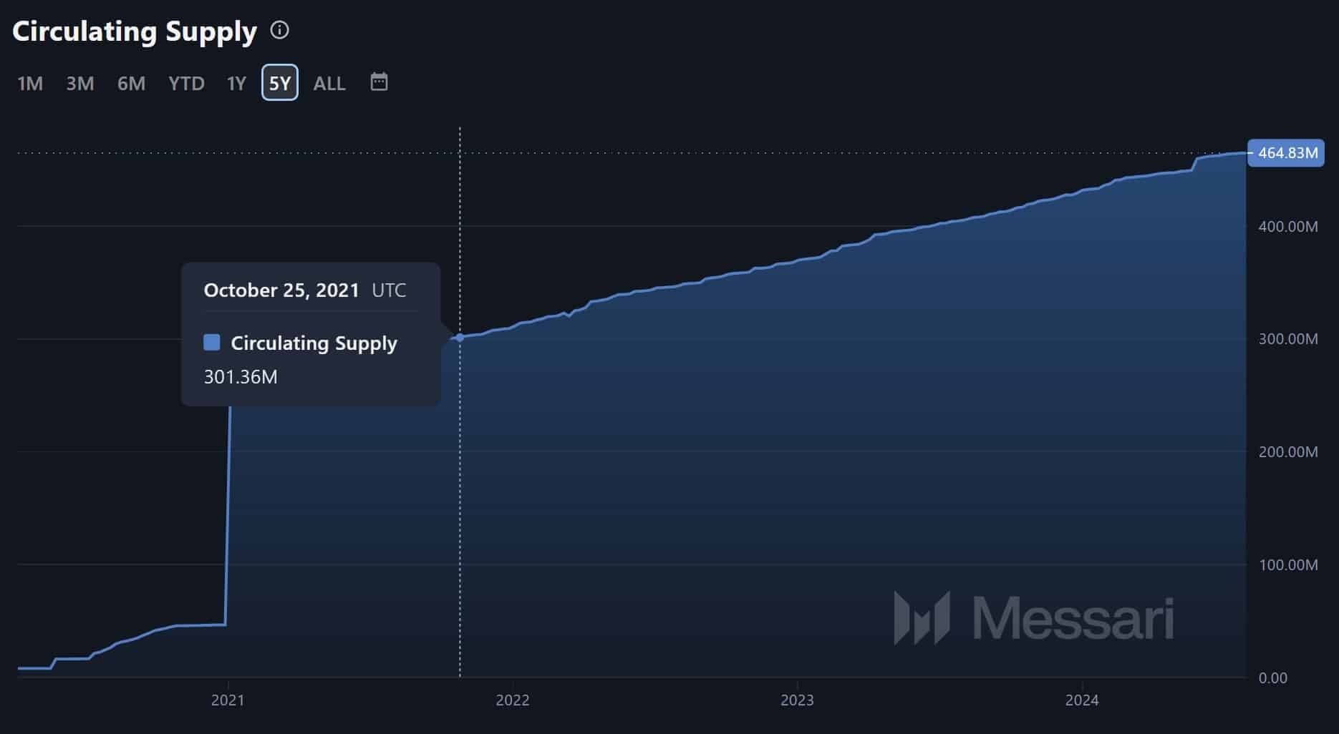Image resolution: width=1339 pixels, height=734 pixels.
Task: Click the 2021 x-axis label
Action: [x=228, y=700]
